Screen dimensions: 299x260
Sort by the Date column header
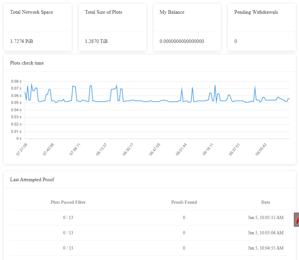[266, 202]
